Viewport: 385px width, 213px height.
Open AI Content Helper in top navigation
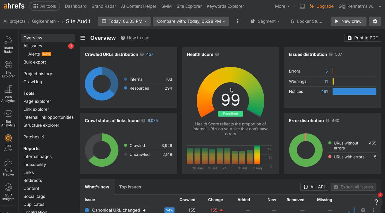pos(139,6)
